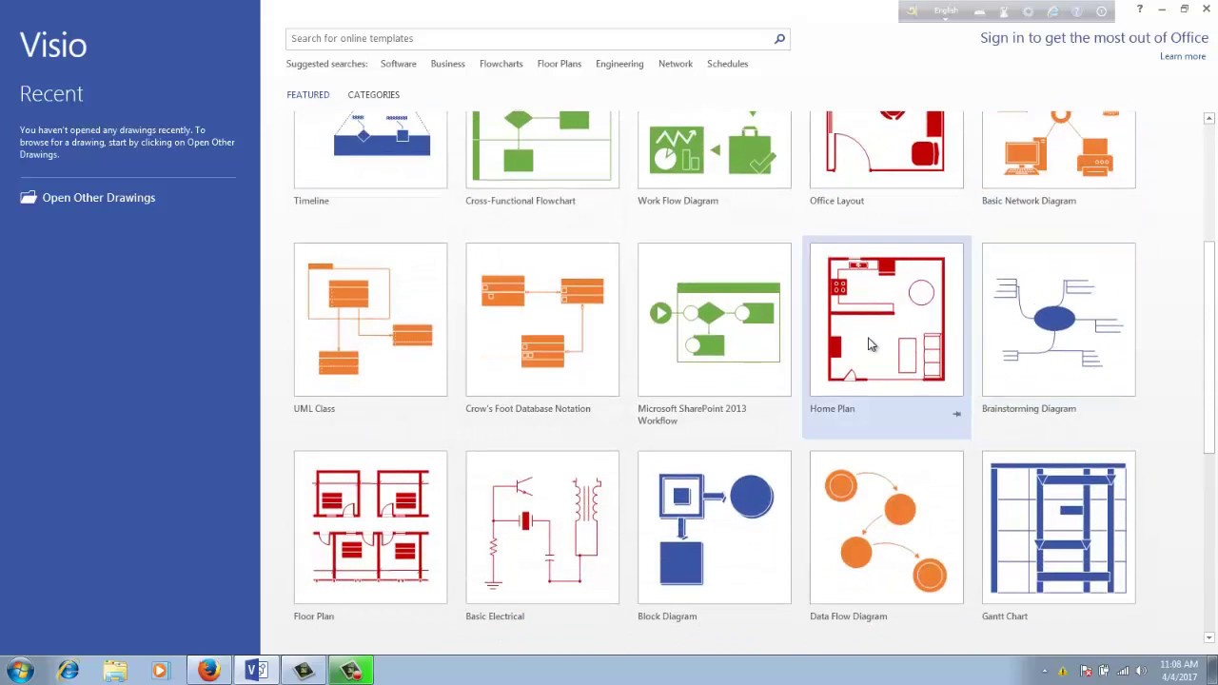Viewport: 1218px width, 685px height.
Task: Click the Windows Start button
Action: pyautogui.click(x=17, y=671)
